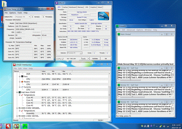Screen dimensions: 182x129
Task: Open the Select CPU dropdown in Core Temp
Action: pos(29,17)
